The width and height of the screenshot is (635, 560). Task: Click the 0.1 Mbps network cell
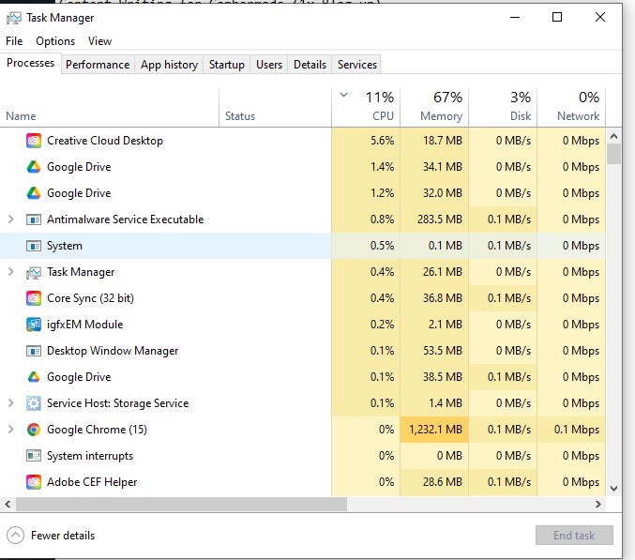click(571, 430)
